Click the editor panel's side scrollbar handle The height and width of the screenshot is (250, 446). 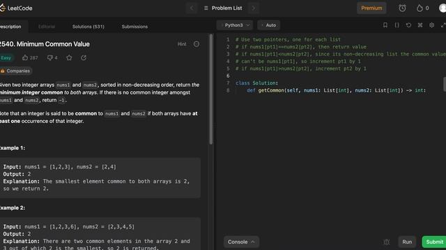click(x=445, y=84)
